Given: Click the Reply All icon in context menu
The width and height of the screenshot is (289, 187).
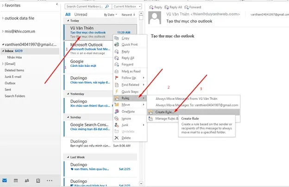Looking at the screenshot, I should 117,58.
